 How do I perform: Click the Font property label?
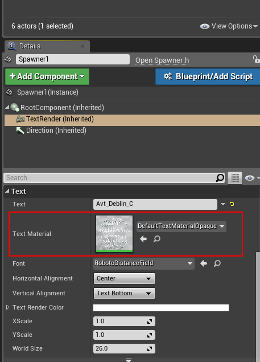tap(19, 263)
